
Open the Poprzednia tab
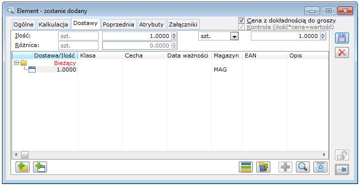118,24
